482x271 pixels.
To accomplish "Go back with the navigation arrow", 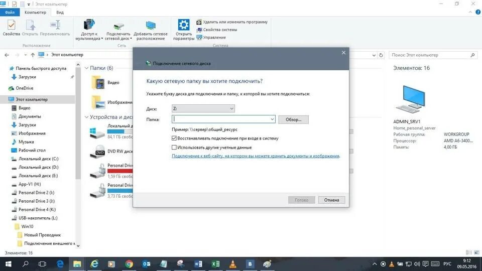I will (x=7, y=55).
